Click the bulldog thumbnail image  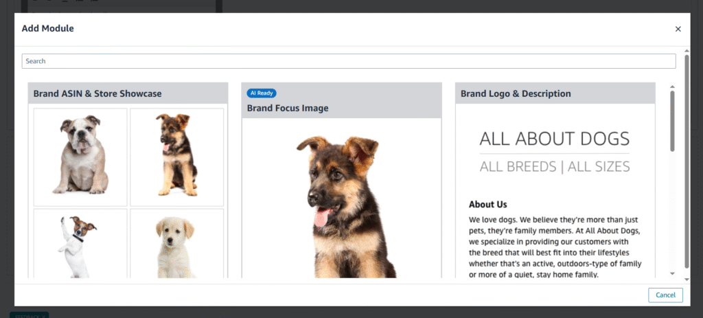(x=80, y=157)
